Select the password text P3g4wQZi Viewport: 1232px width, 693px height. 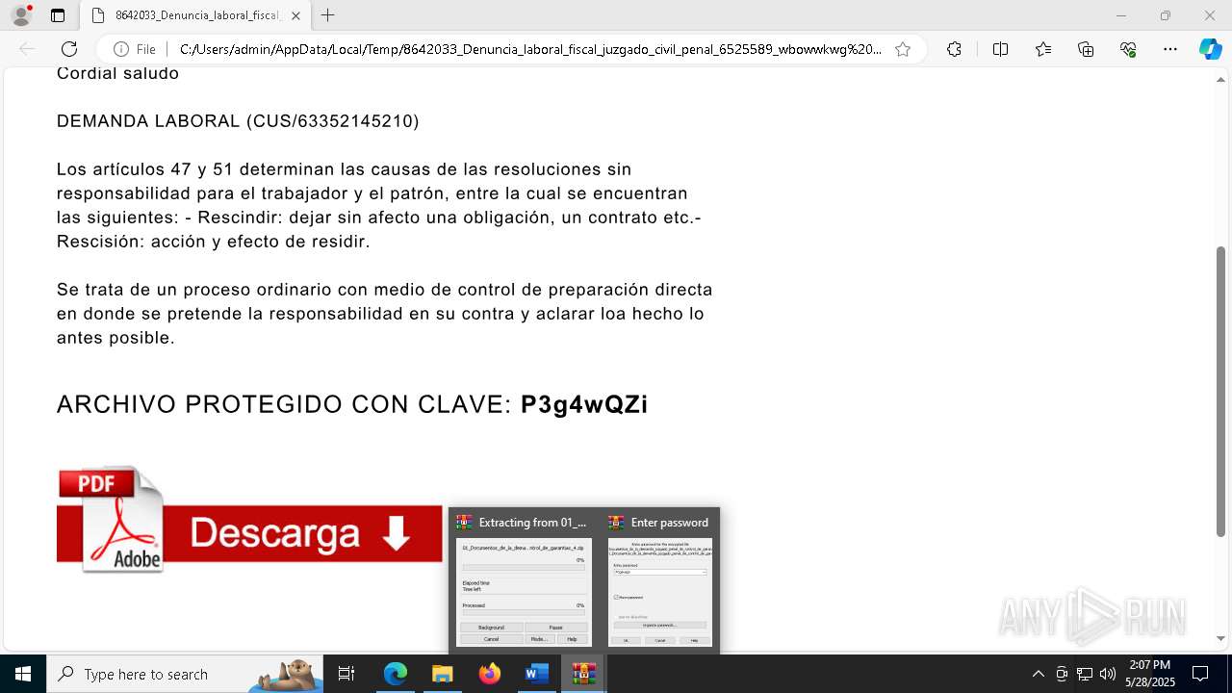584,404
